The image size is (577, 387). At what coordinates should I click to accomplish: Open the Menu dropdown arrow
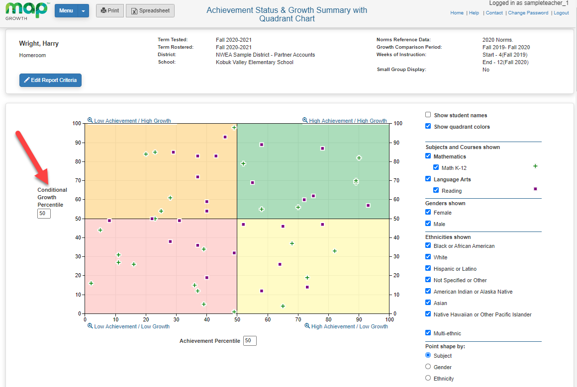84,10
